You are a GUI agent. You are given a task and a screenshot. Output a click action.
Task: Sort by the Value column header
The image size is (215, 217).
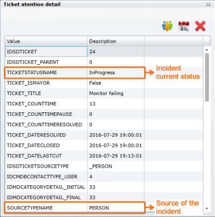(46, 41)
